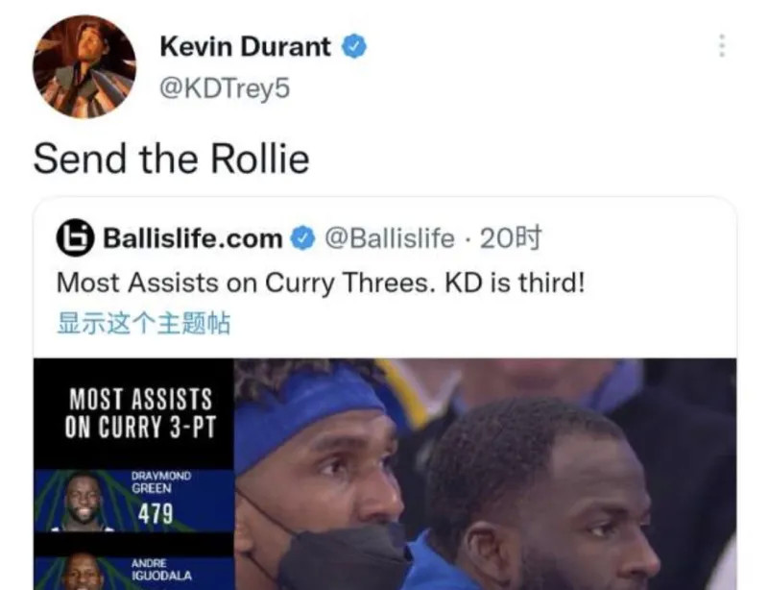The width and height of the screenshot is (768, 590).
Task: Open the Kevin Durant display name
Action: point(246,47)
